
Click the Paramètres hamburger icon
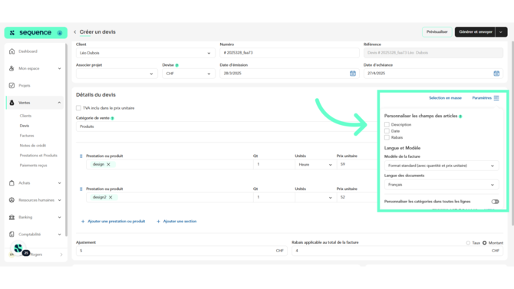496,98
